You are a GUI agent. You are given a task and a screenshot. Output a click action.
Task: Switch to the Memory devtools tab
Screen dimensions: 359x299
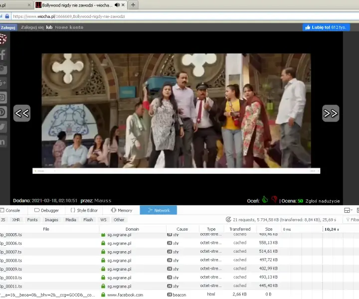tap(122, 210)
